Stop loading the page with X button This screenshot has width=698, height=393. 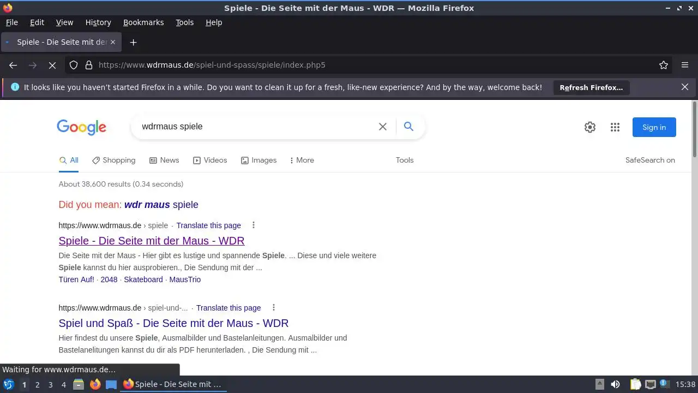click(52, 65)
